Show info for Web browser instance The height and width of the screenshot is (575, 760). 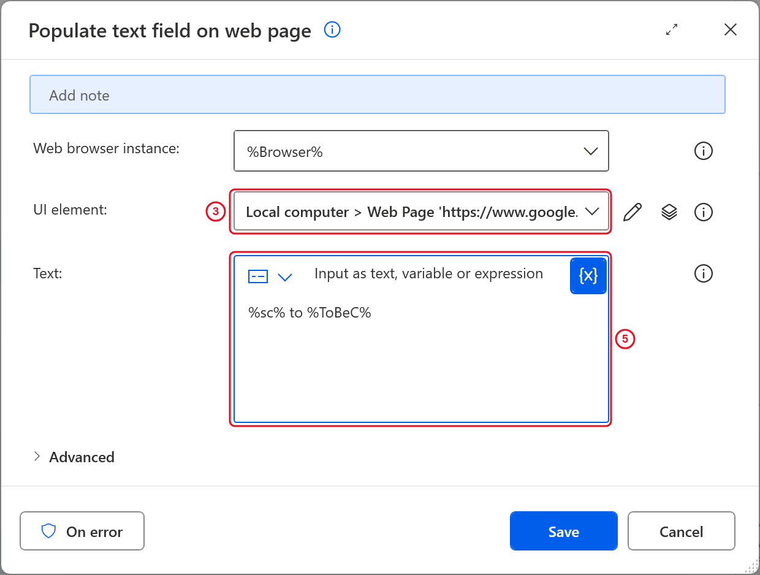pyautogui.click(x=703, y=151)
